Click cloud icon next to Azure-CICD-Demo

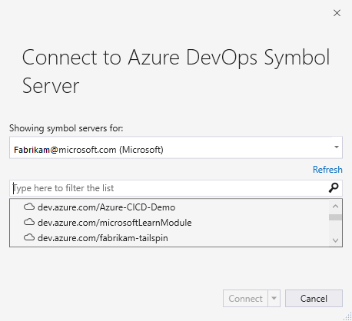[29, 207]
